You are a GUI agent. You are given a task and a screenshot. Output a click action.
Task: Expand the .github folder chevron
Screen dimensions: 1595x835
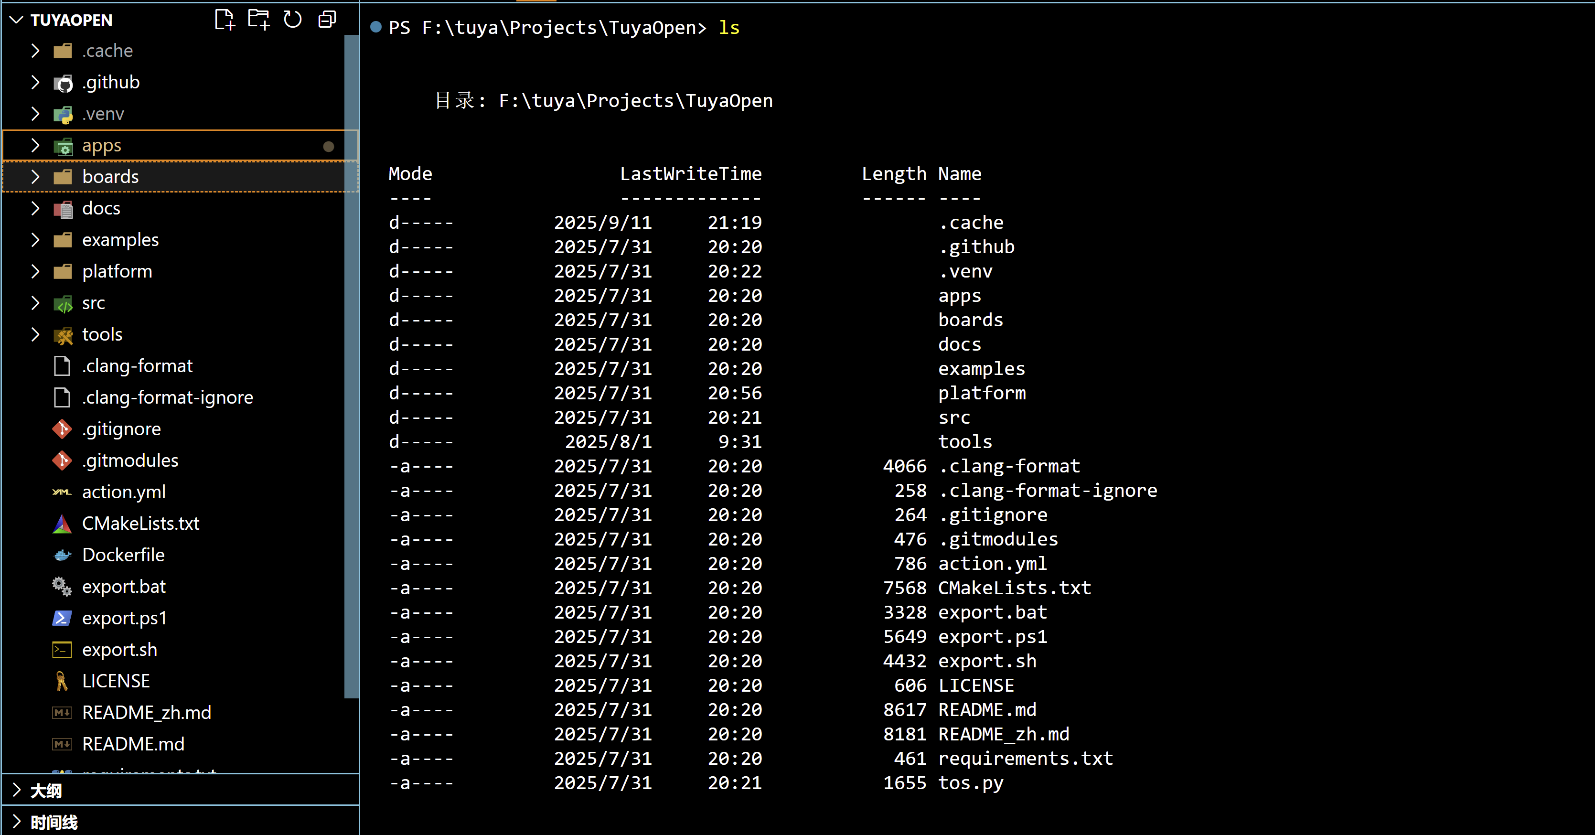point(35,82)
